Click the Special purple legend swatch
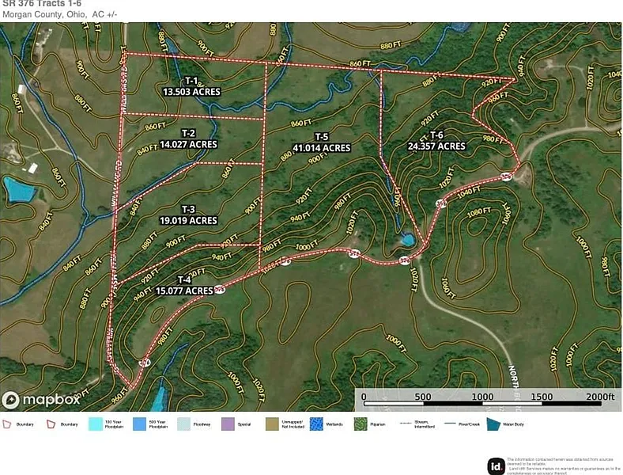This screenshot has height=475, width=623. [x=228, y=424]
